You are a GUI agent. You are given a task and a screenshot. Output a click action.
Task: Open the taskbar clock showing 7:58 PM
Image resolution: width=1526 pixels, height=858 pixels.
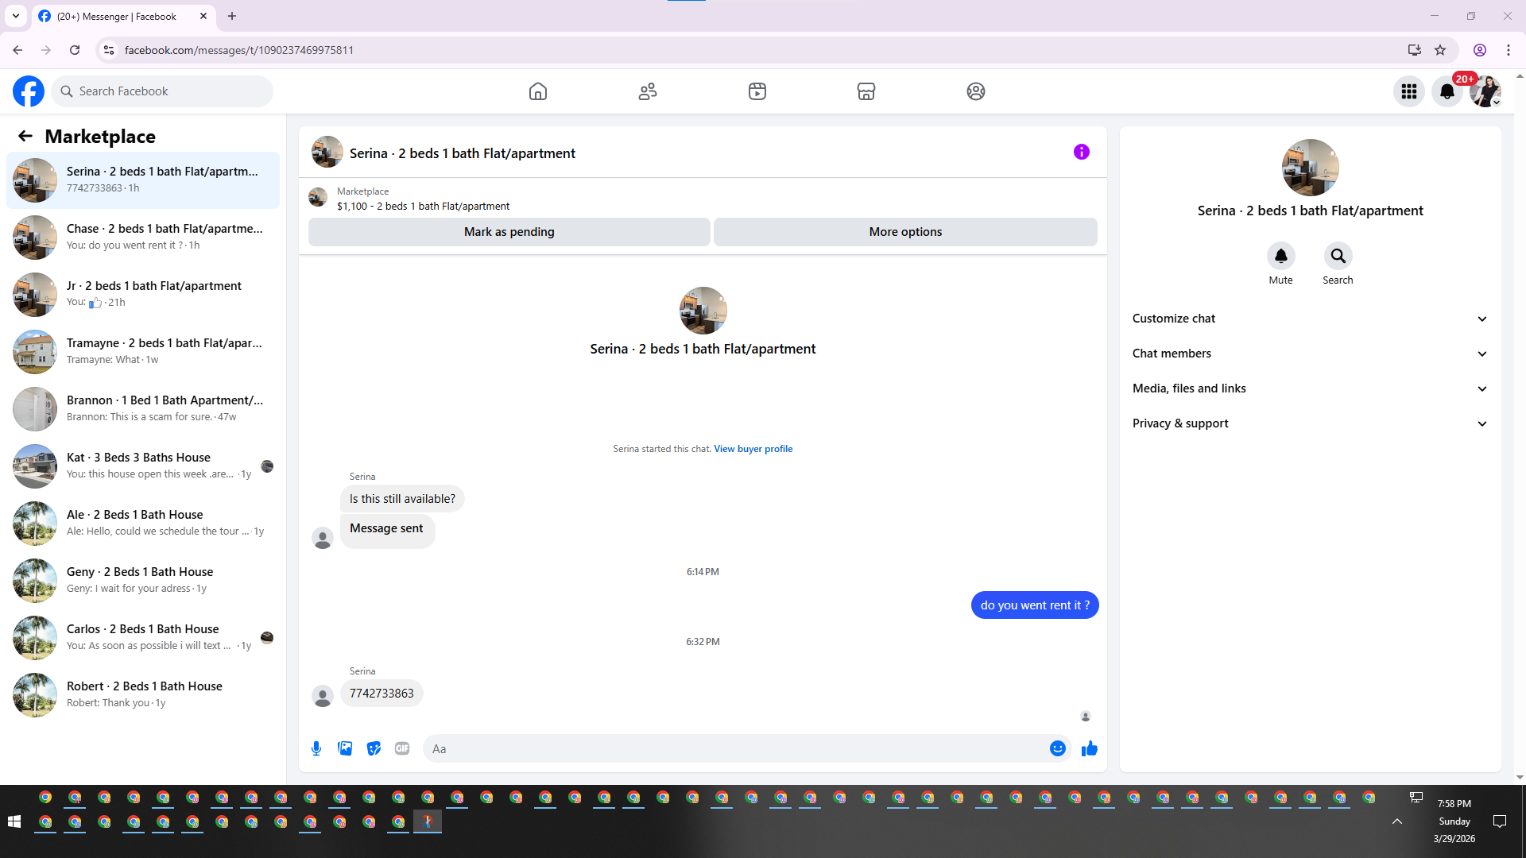point(1454,821)
